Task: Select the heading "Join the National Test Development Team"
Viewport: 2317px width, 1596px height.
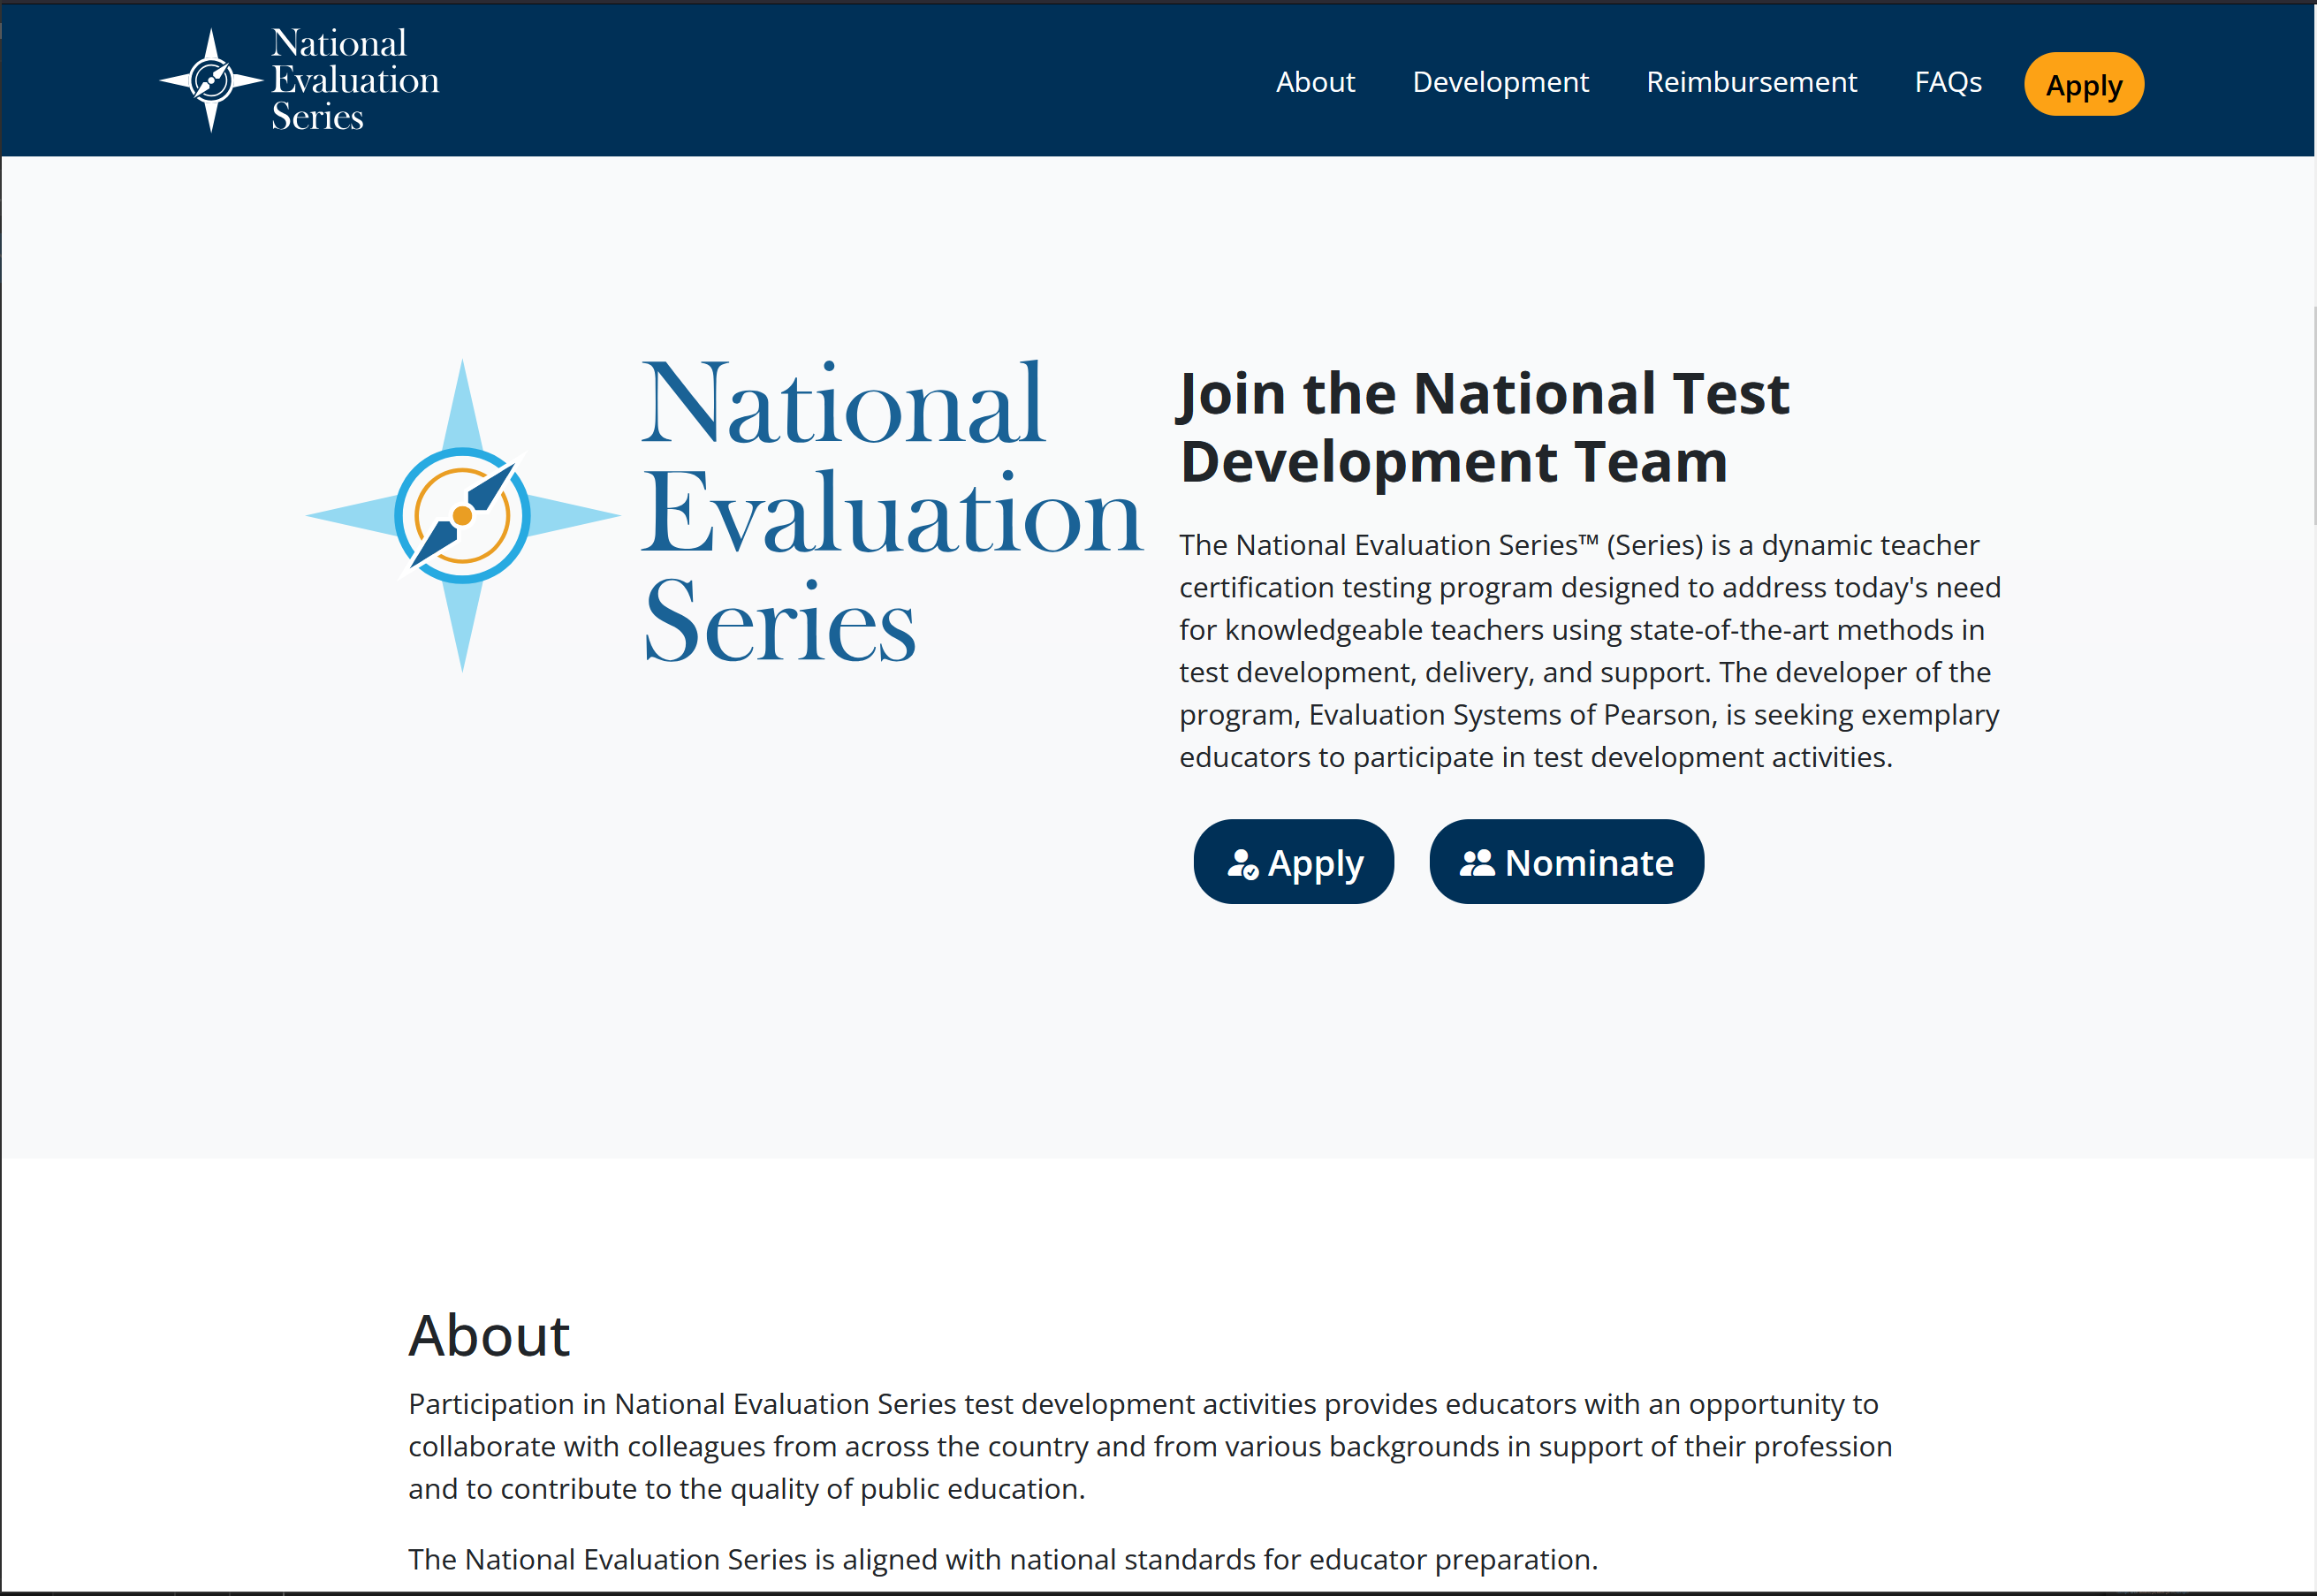Action: 1484,427
